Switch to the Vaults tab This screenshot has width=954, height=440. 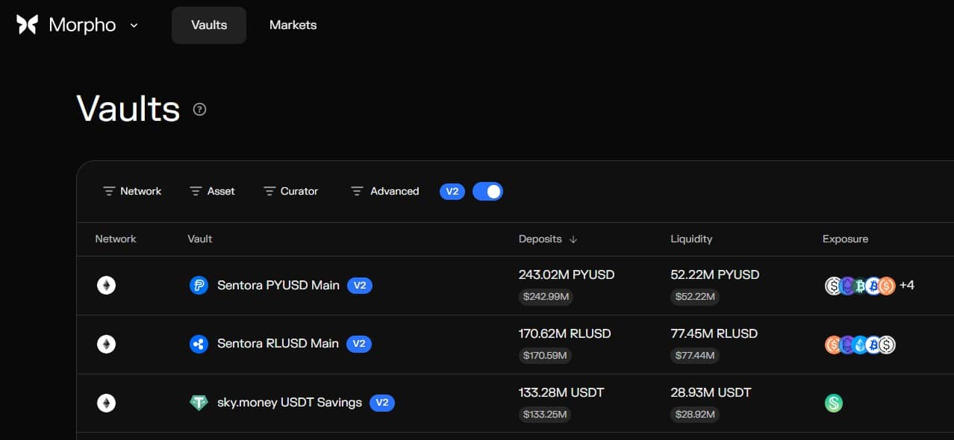point(209,25)
